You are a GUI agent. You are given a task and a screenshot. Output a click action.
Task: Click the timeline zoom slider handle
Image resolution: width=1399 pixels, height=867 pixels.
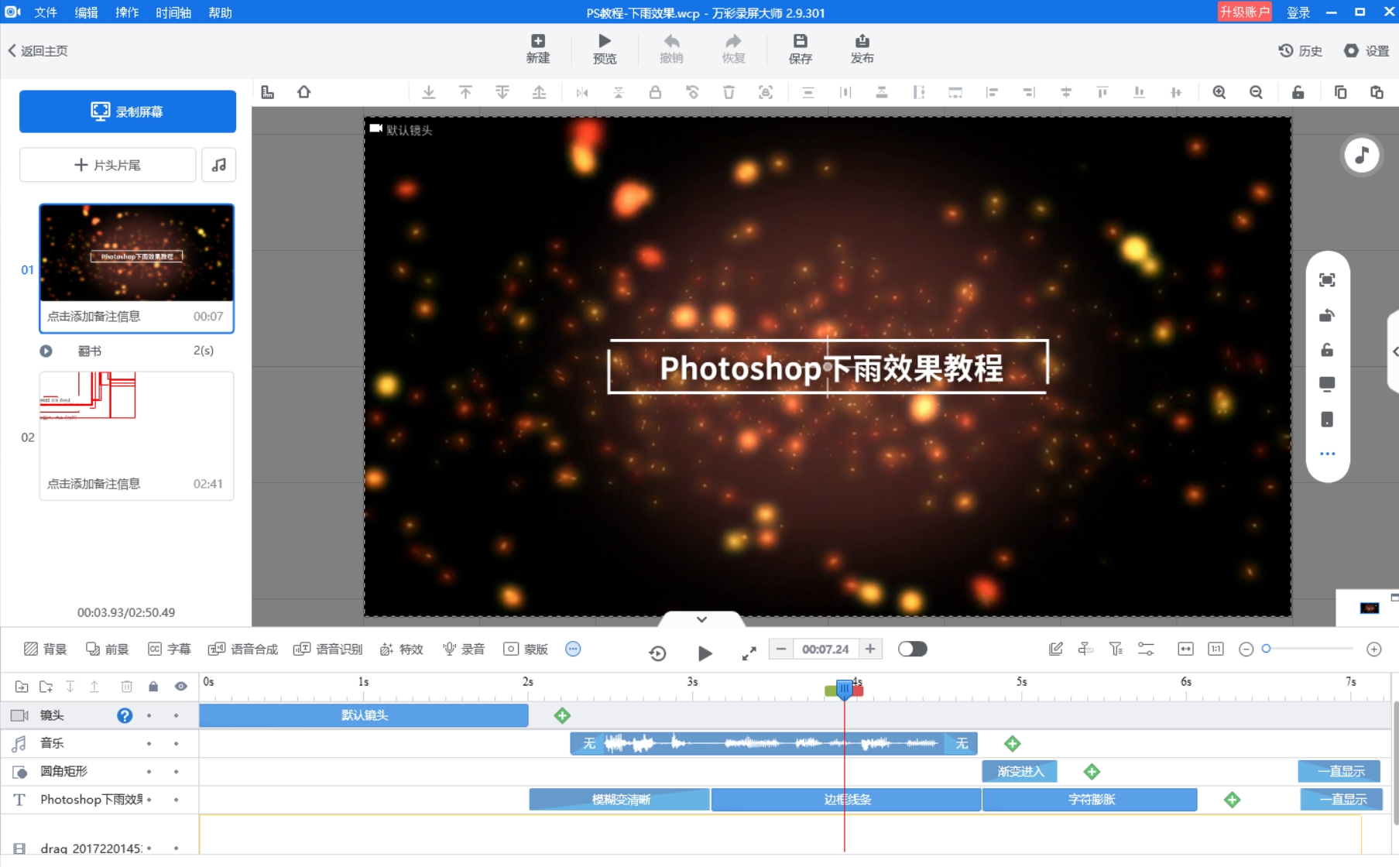1266,649
